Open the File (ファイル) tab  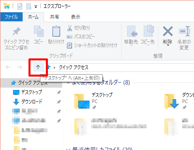[11, 17]
